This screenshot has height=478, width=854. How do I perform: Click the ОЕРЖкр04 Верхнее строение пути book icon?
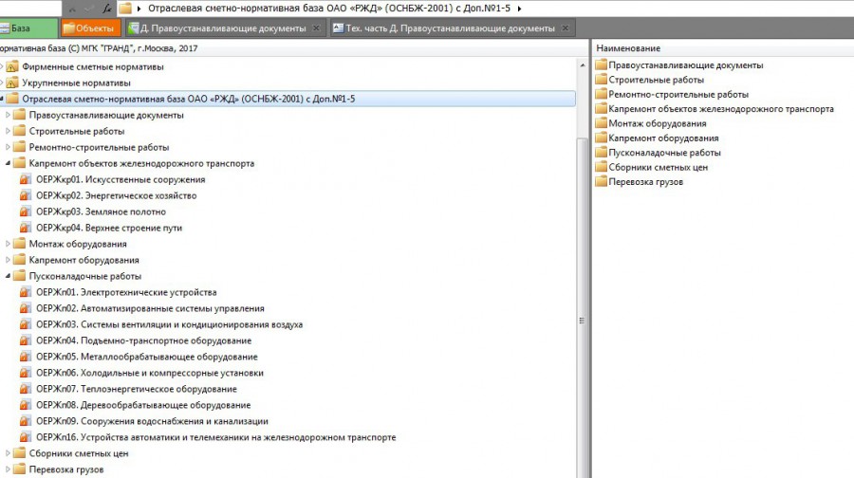point(26,228)
